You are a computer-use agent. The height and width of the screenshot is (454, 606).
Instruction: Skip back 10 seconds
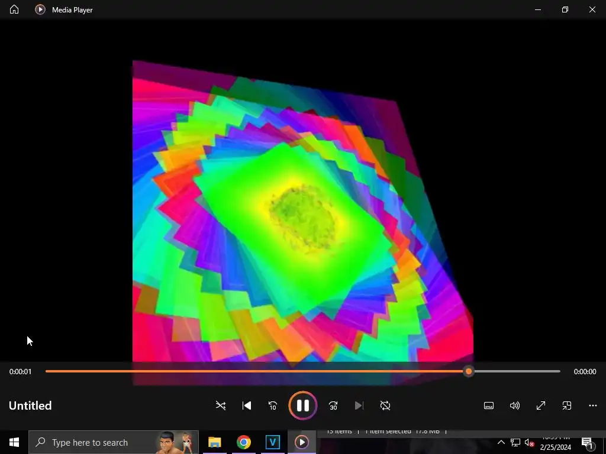pyautogui.click(x=273, y=406)
